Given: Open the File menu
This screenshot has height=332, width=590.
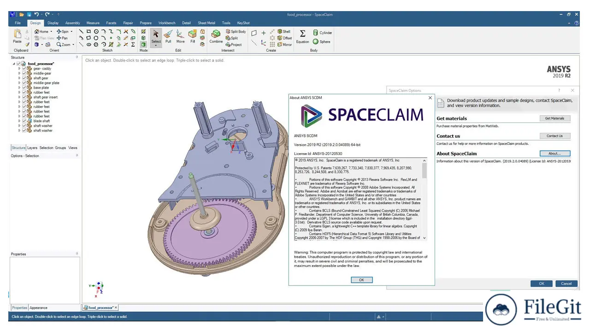Looking at the screenshot, I should click(x=18, y=23).
